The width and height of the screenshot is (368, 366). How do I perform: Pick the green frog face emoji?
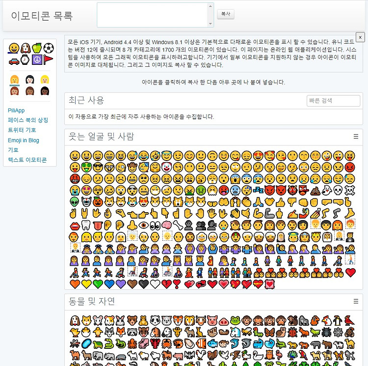click(235, 321)
